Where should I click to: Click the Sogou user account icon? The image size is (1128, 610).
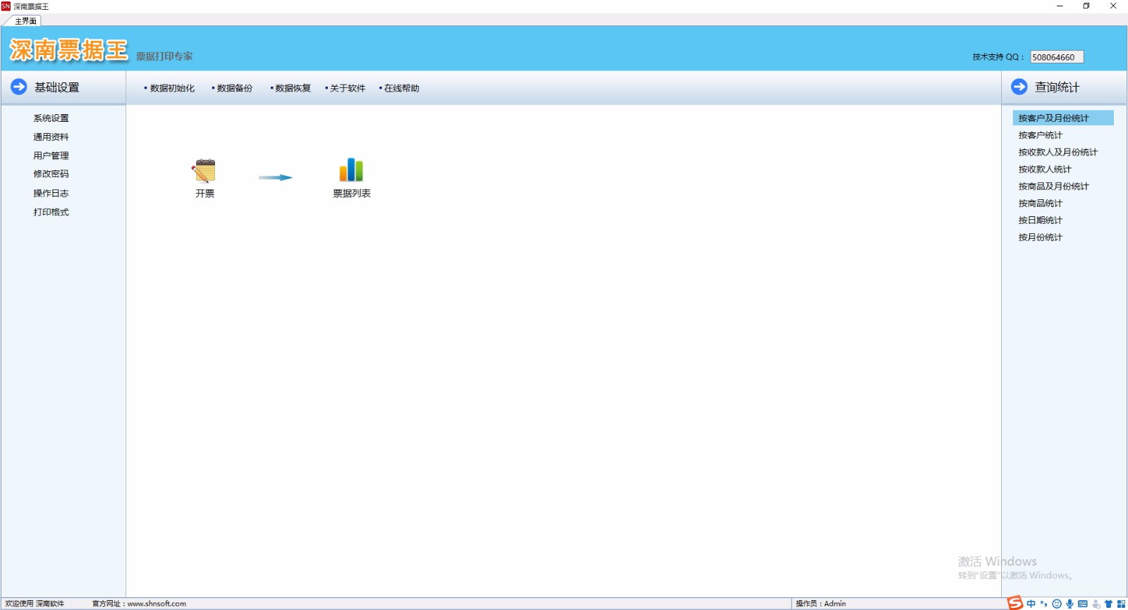pyautogui.click(x=1096, y=604)
